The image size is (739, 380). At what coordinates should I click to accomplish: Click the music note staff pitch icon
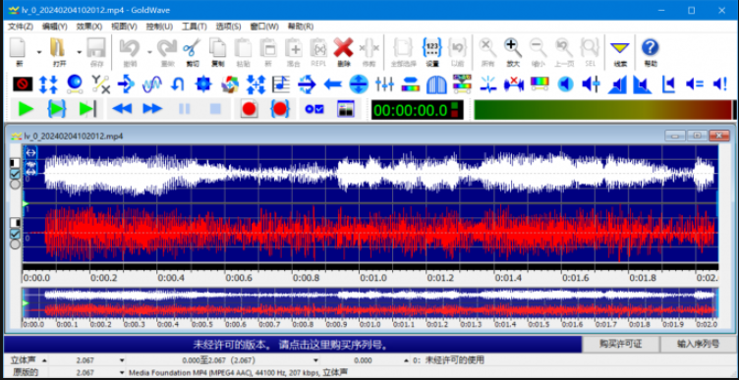point(281,84)
